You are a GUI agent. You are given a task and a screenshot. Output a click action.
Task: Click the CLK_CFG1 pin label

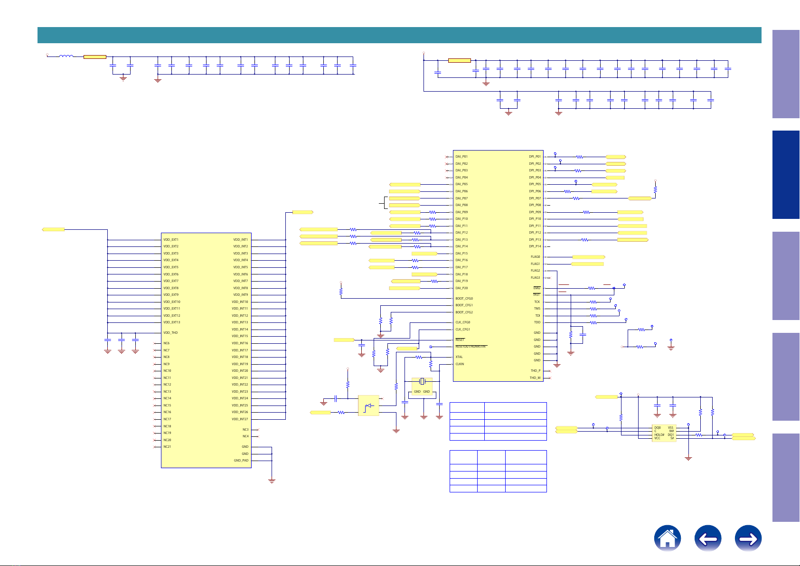463,330
